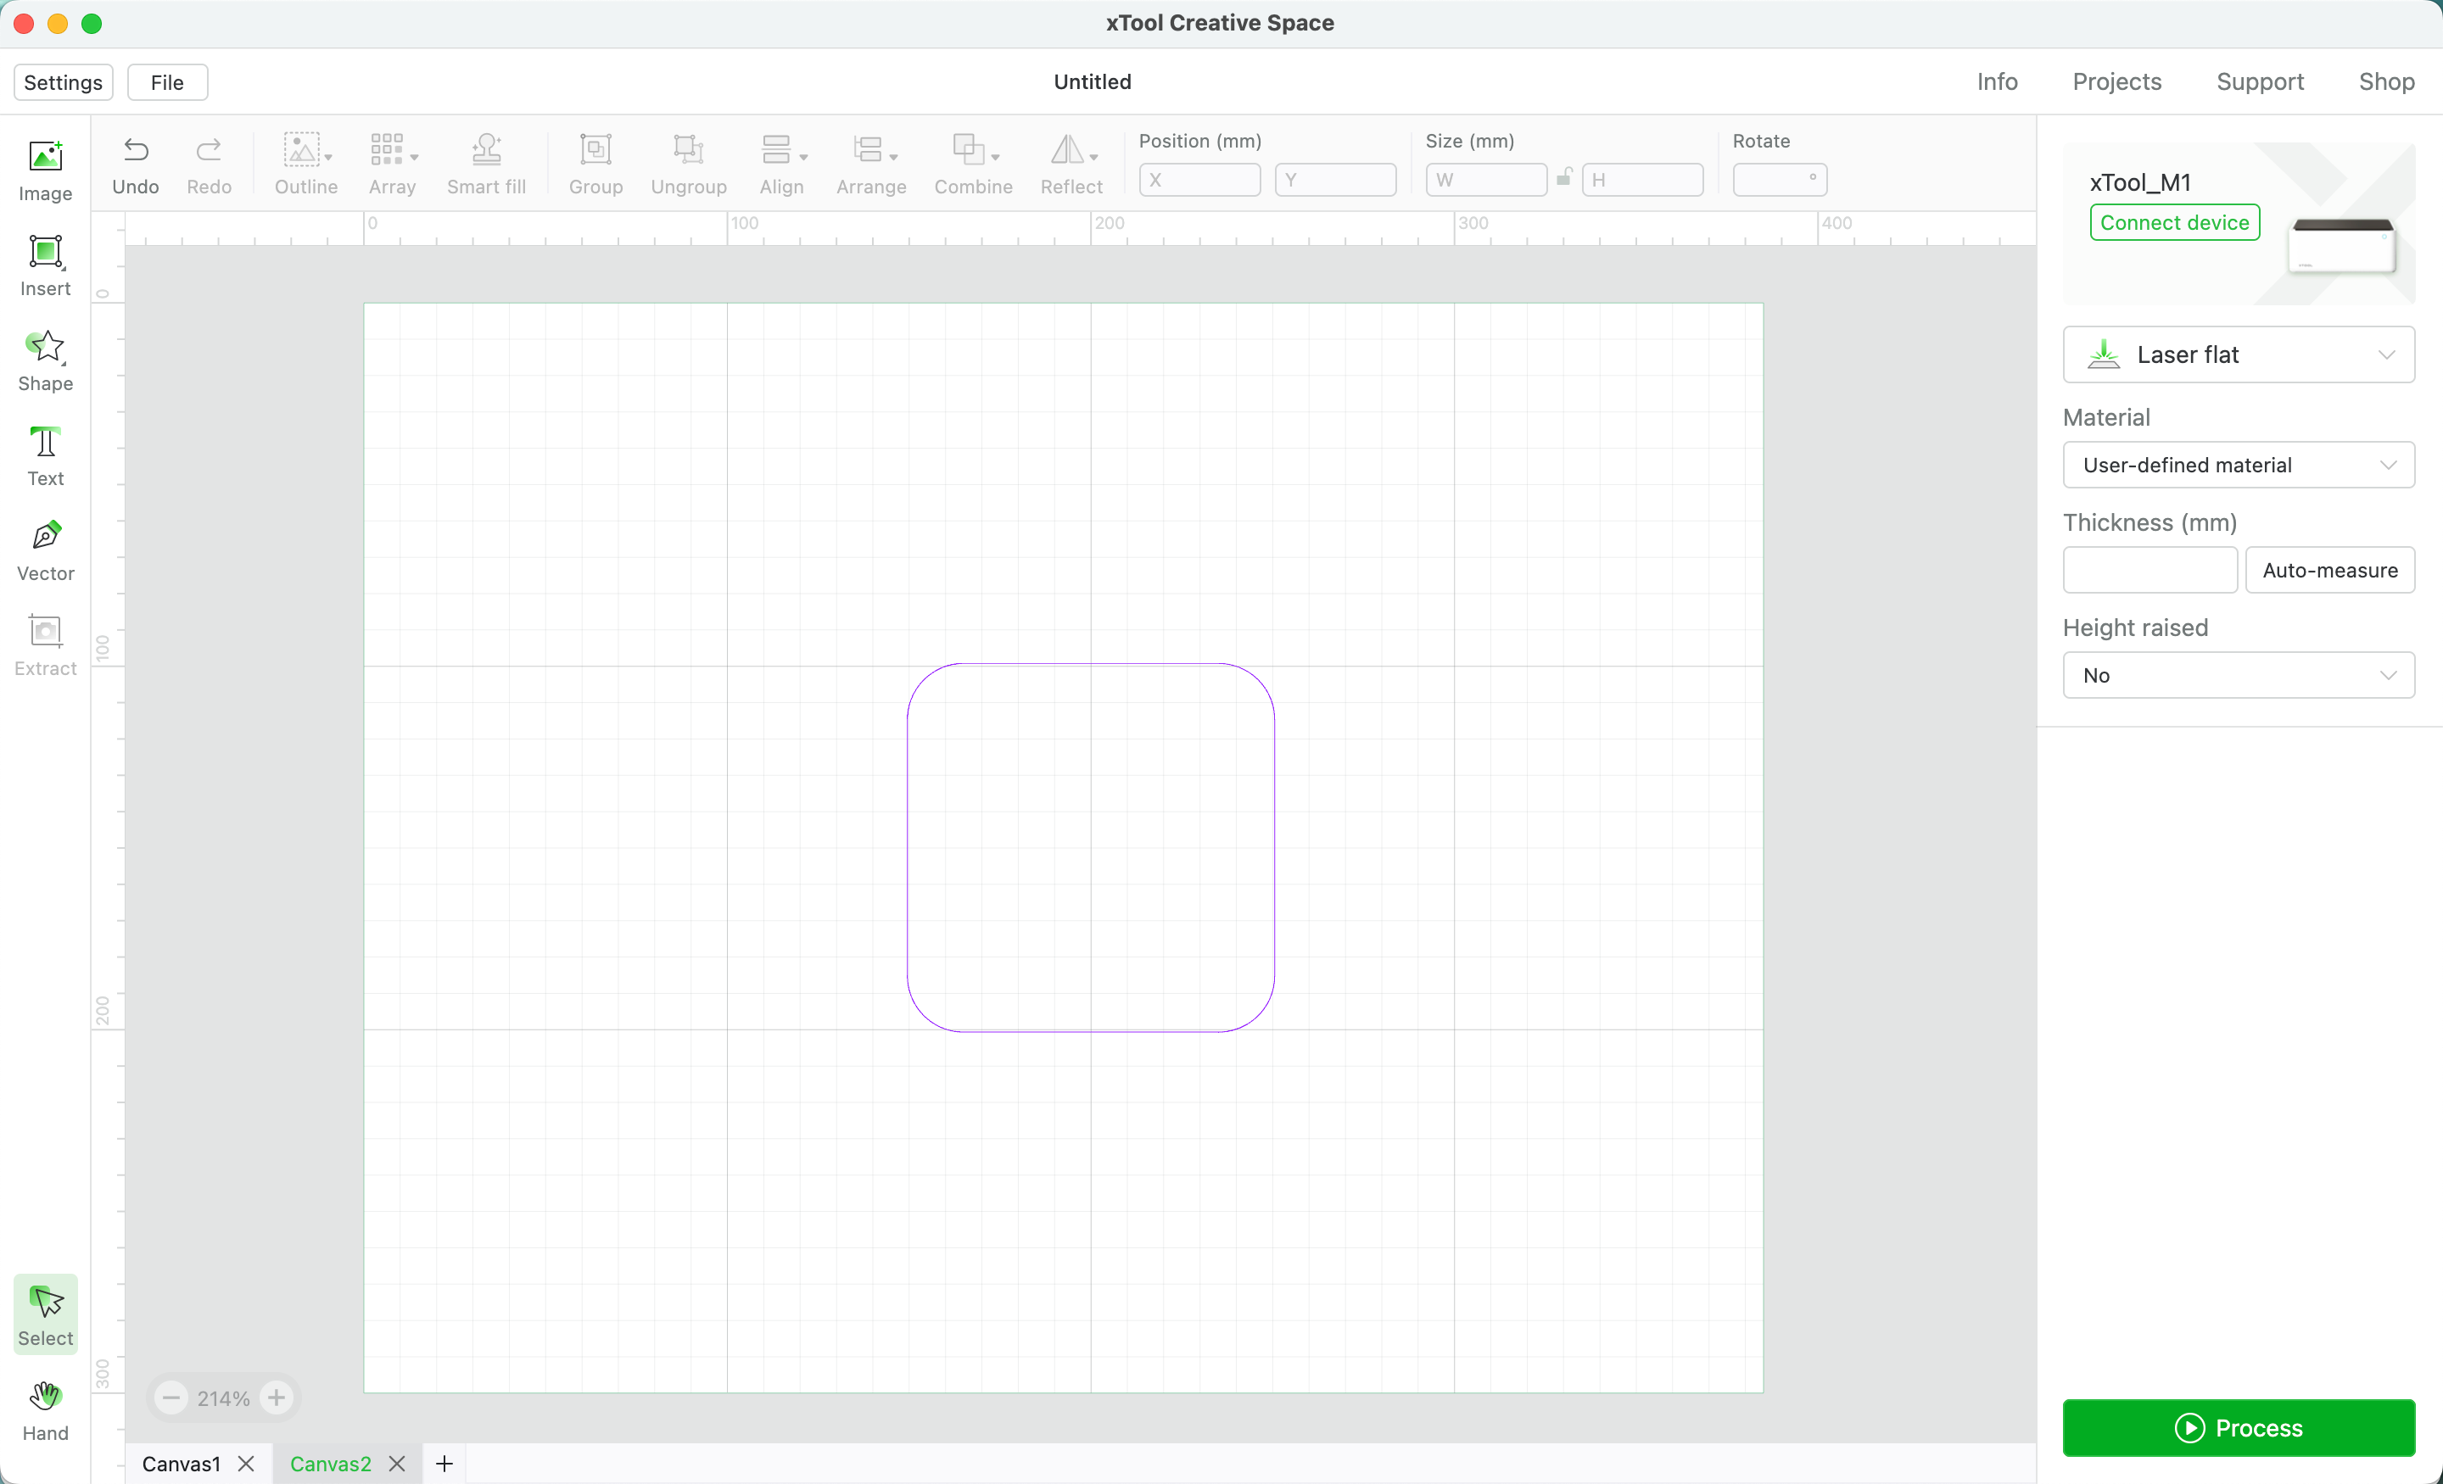Click the Process button to start
This screenshot has width=2443, height=1484.
coord(2239,1426)
